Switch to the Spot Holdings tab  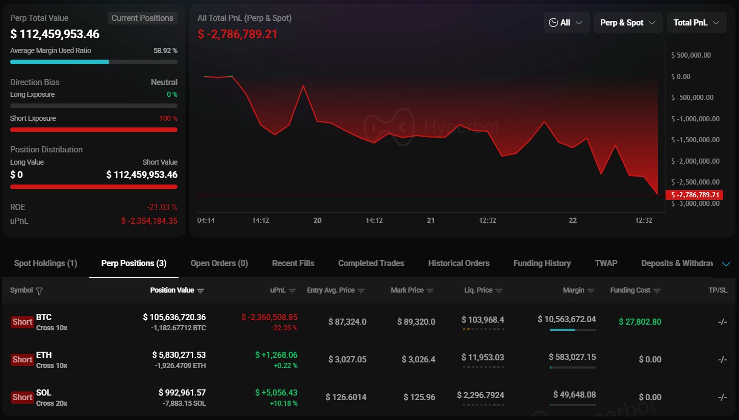click(45, 264)
